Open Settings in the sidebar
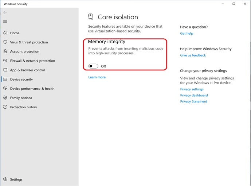 tap(16, 179)
